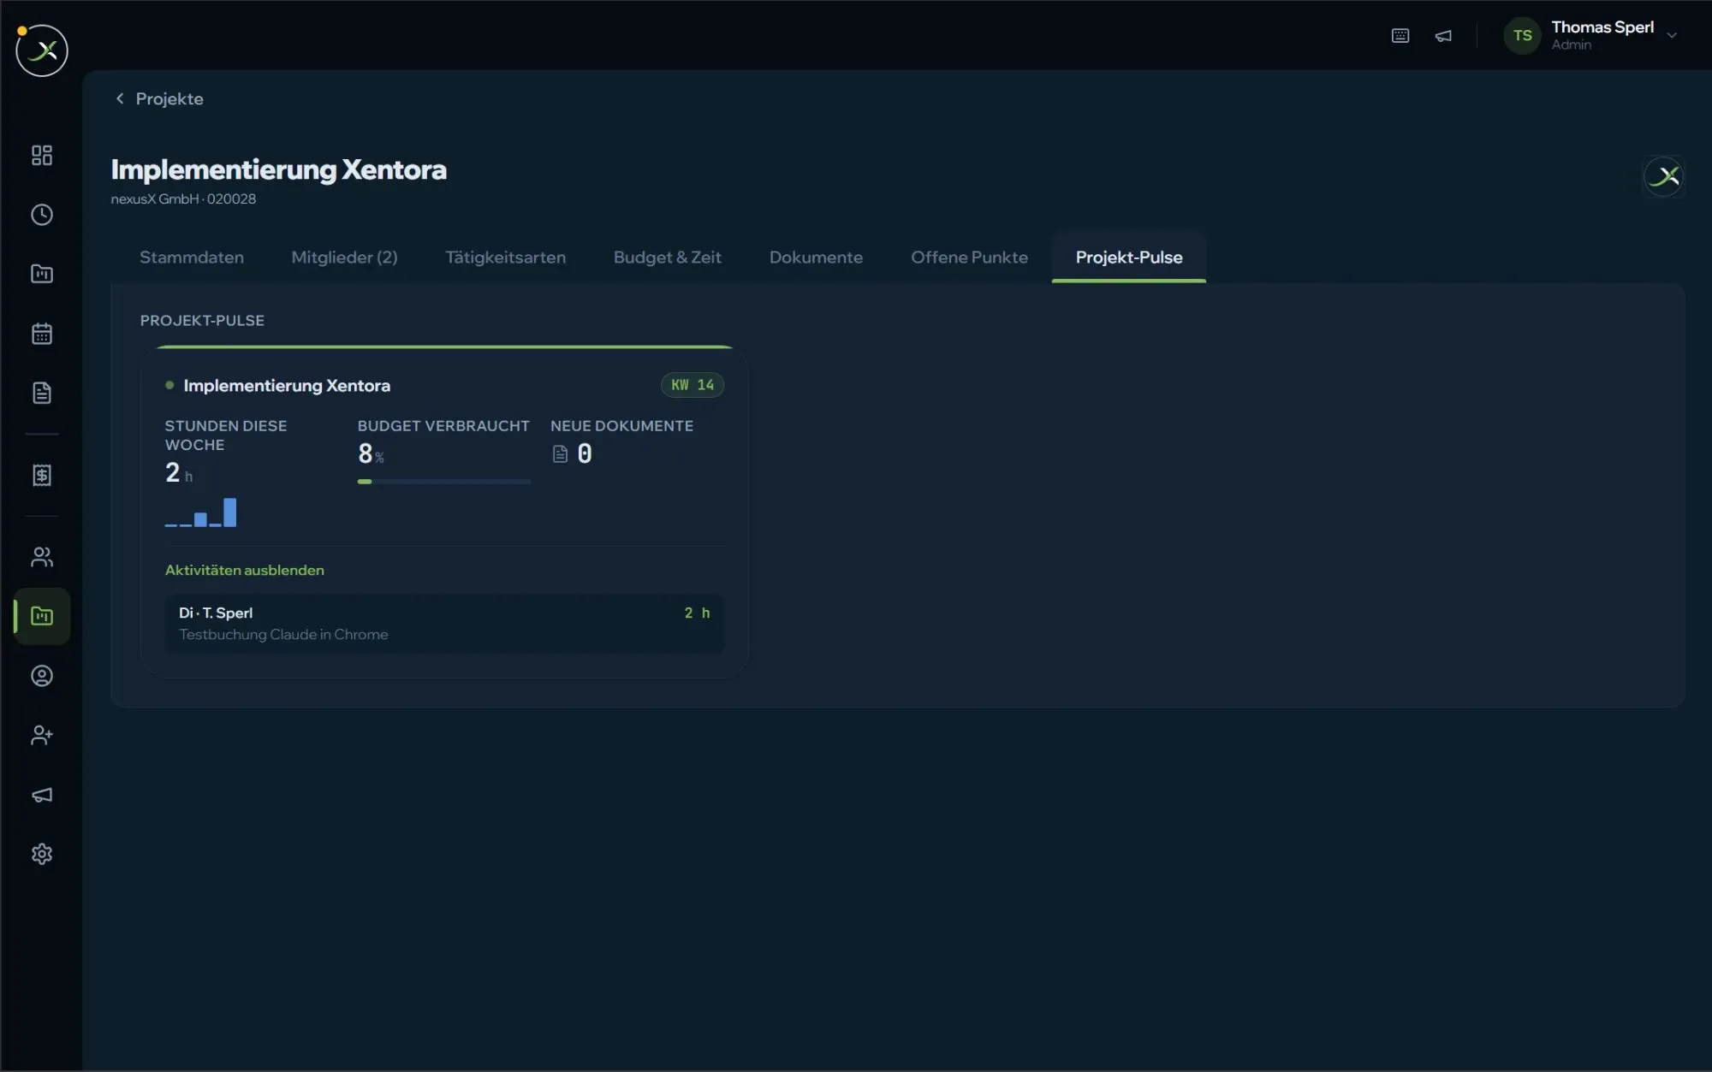1712x1072 pixels.
Task: Switch to the Budget & Zeit tab
Action: [x=667, y=258]
